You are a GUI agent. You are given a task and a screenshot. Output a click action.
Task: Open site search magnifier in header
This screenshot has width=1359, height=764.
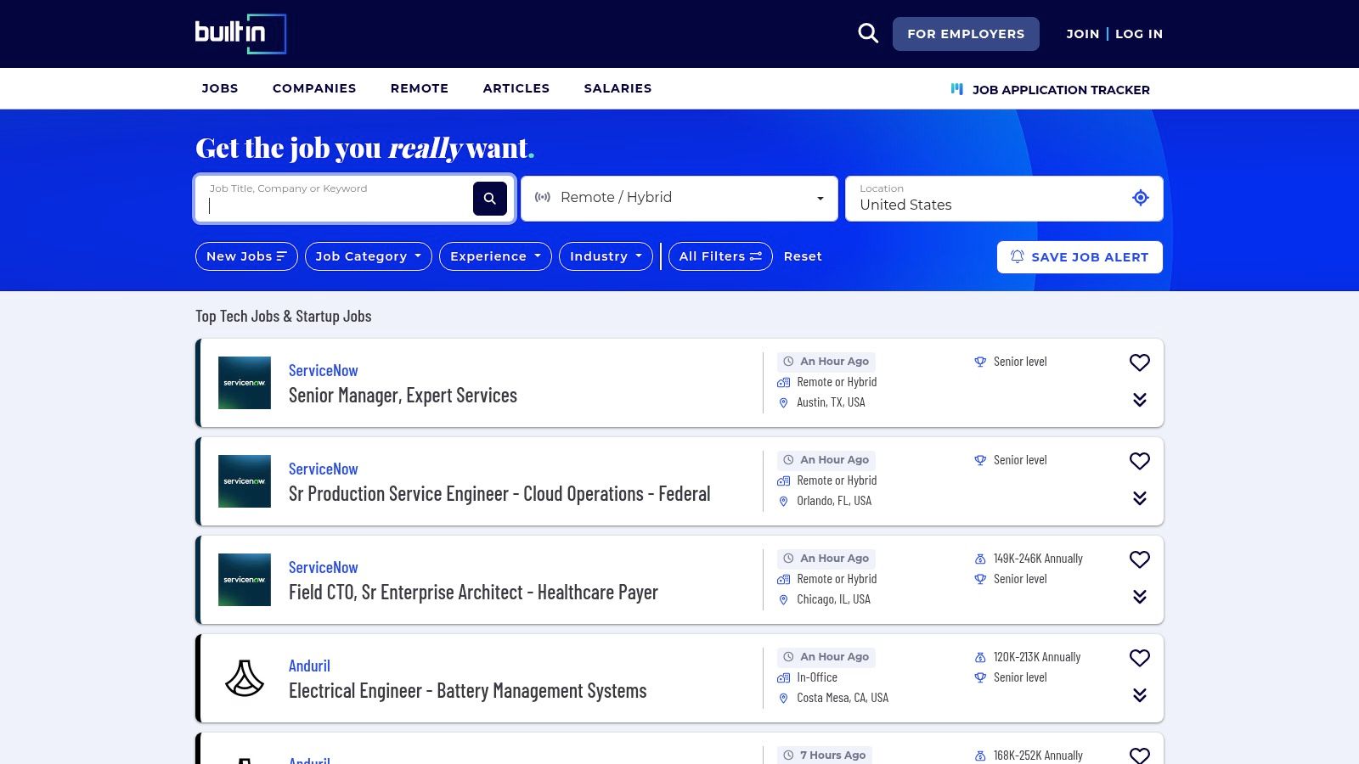[868, 33]
